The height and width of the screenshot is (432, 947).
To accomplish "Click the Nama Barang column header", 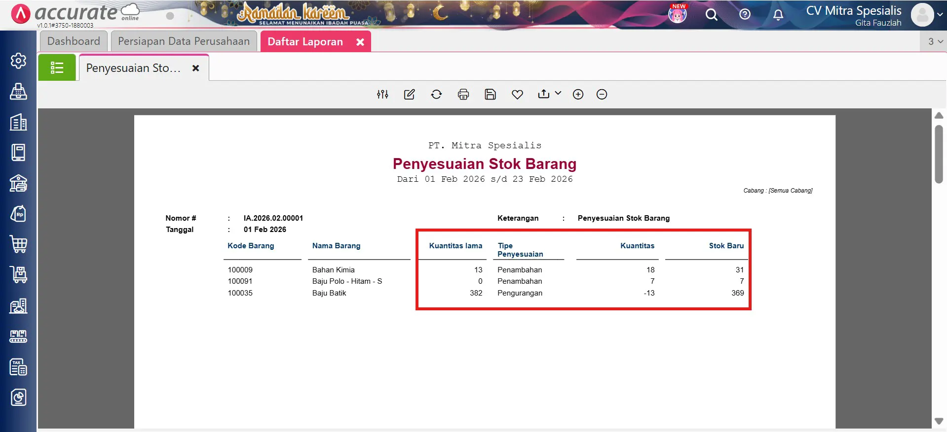I will 336,245.
